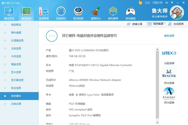Click the 建兴 DVD A DS8A9SH text
This screenshot has height=125, width=188.
pos(88,50)
